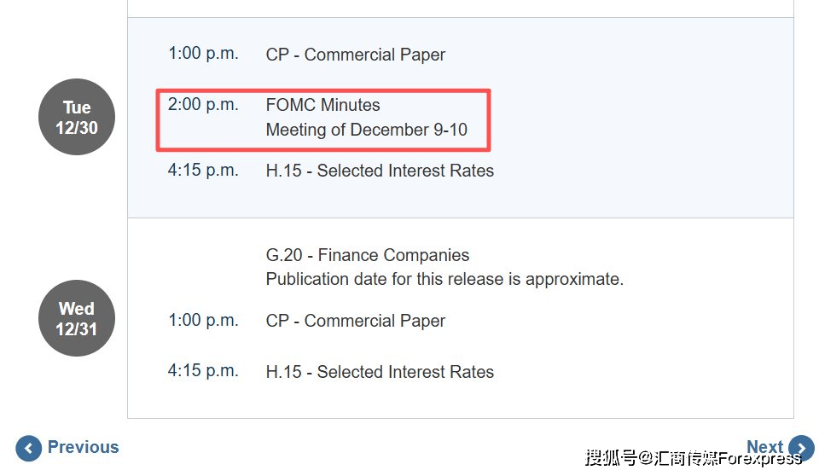
Task: Open H.15 Selected Interest Rates under Tuesday 12/30
Action: 380,171
